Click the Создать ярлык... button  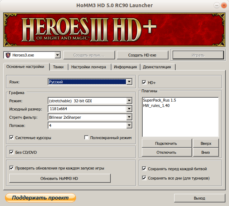(89, 55)
